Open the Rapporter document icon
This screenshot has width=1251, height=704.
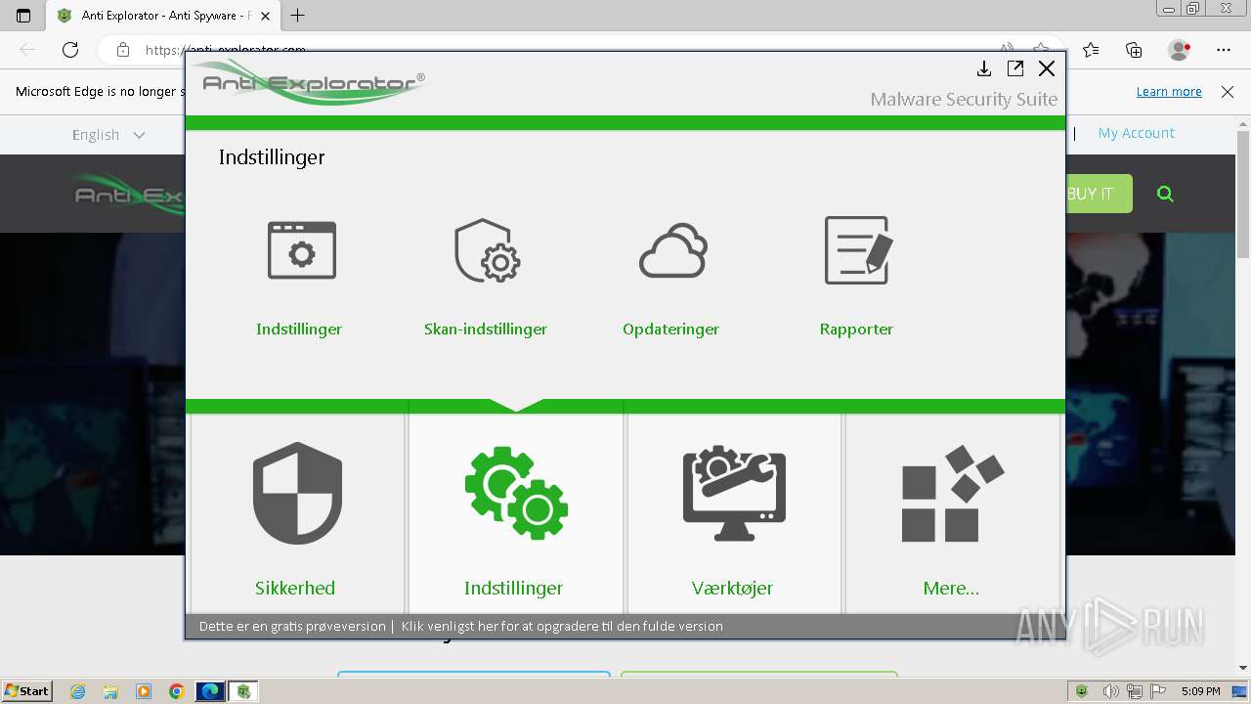coord(858,250)
